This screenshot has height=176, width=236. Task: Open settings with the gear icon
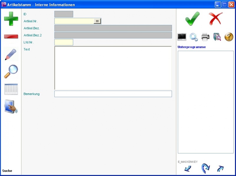point(194,37)
